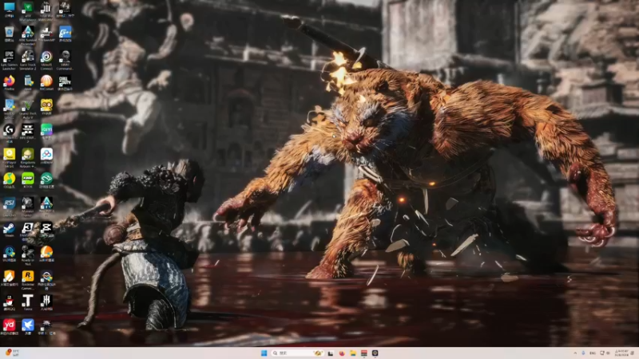Open the iQIYI desktop shortcut
This screenshot has height=359, width=639.
[46, 130]
